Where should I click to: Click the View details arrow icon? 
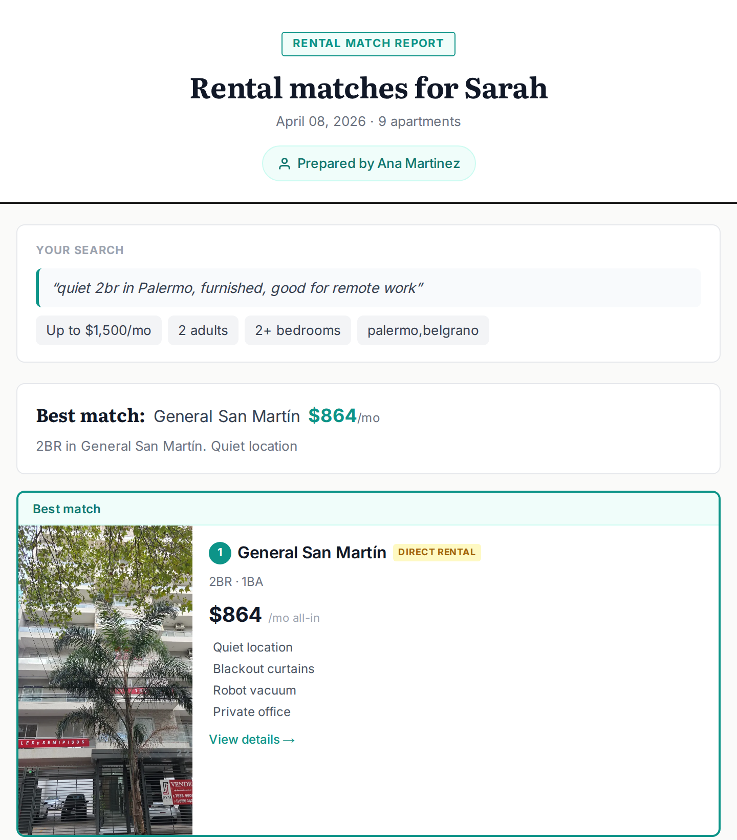point(290,739)
